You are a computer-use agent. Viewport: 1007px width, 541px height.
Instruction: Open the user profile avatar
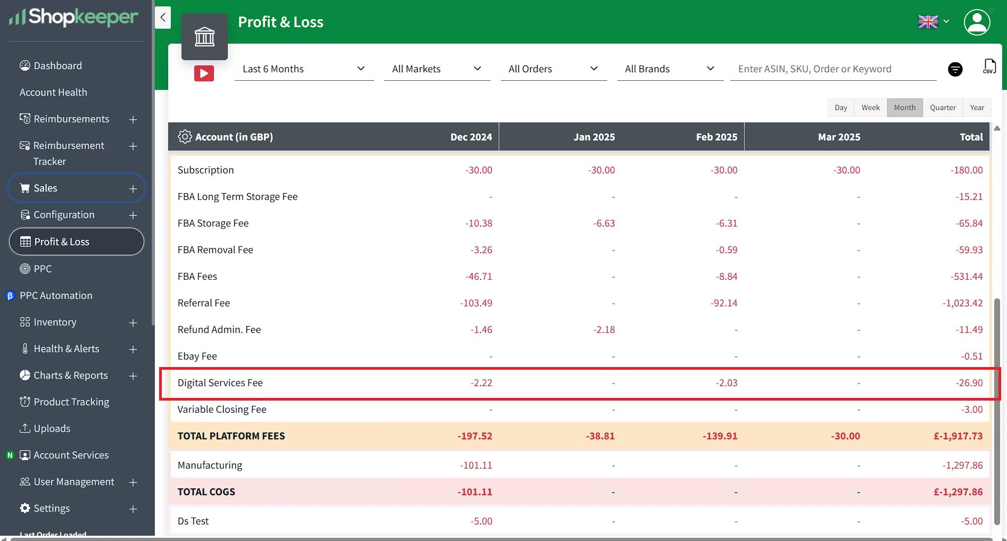(x=977, y=22)
